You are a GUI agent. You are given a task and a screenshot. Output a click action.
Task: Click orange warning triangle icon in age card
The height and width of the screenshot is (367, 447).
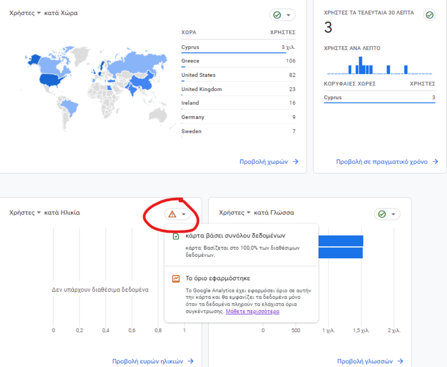point(172,214)
